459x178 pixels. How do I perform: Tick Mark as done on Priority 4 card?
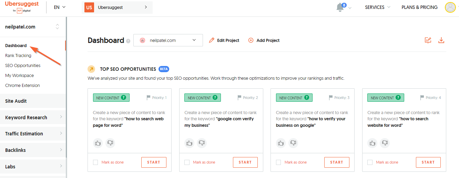(370, 162)
